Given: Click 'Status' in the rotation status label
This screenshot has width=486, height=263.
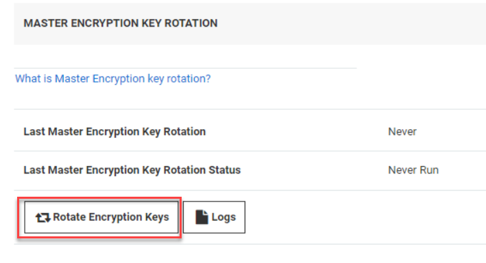Looking at the screenshot, I should point(225,170).
